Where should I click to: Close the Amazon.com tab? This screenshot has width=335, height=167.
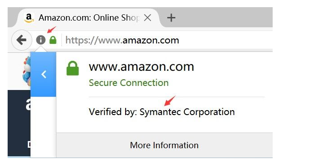pyautogui.click(x=148, y=18)
